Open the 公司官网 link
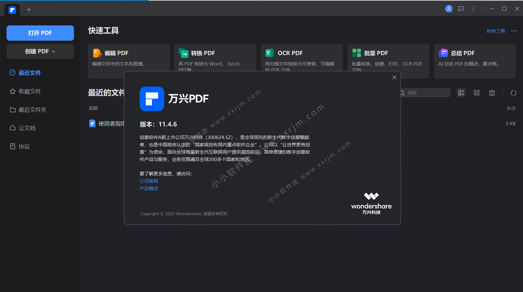523x292 pixels. [149, 181]
